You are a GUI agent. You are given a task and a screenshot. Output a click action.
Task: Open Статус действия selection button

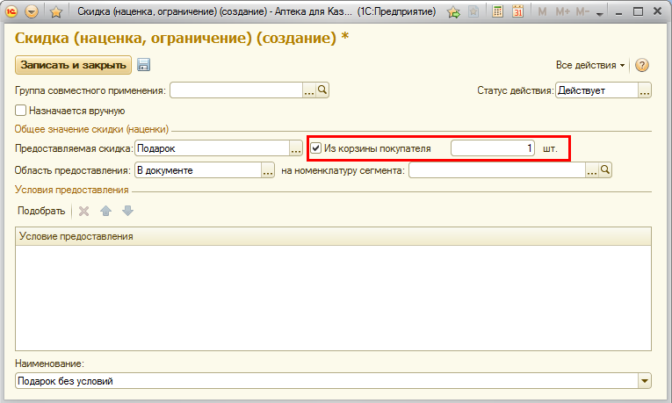(645, 90)
